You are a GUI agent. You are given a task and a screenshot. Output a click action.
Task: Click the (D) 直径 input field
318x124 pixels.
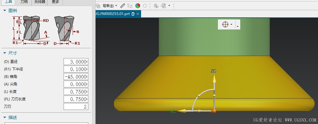point(76,62)
